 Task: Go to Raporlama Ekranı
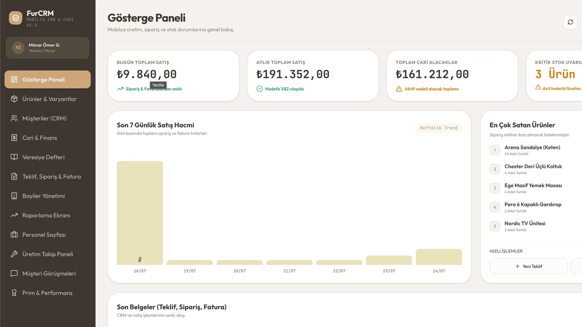point(48,215)
